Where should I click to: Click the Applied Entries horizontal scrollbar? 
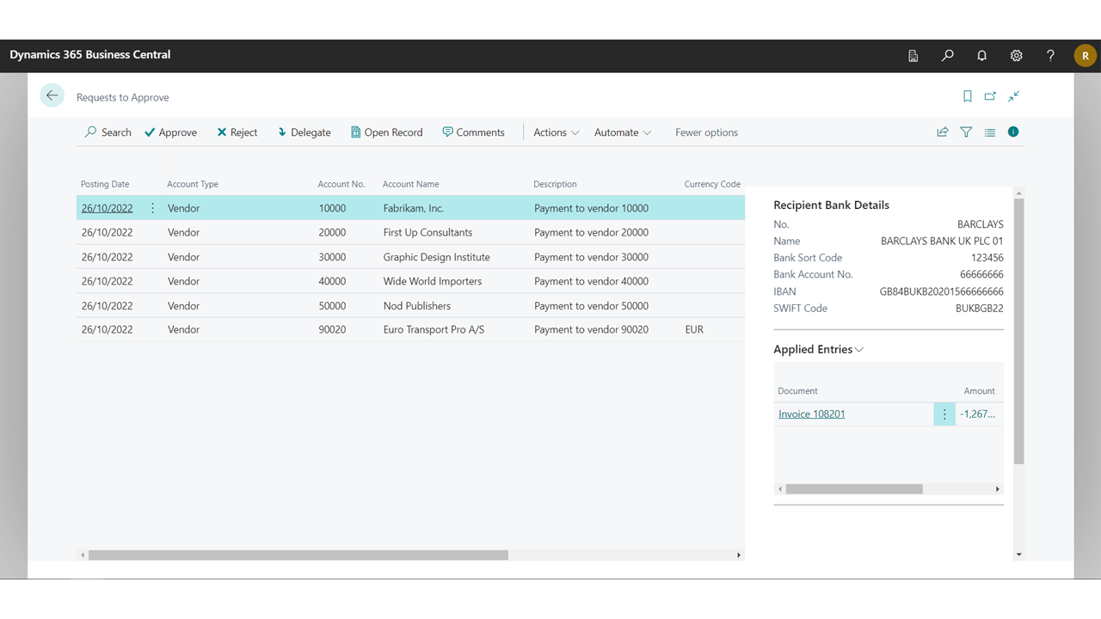(854, 489)
